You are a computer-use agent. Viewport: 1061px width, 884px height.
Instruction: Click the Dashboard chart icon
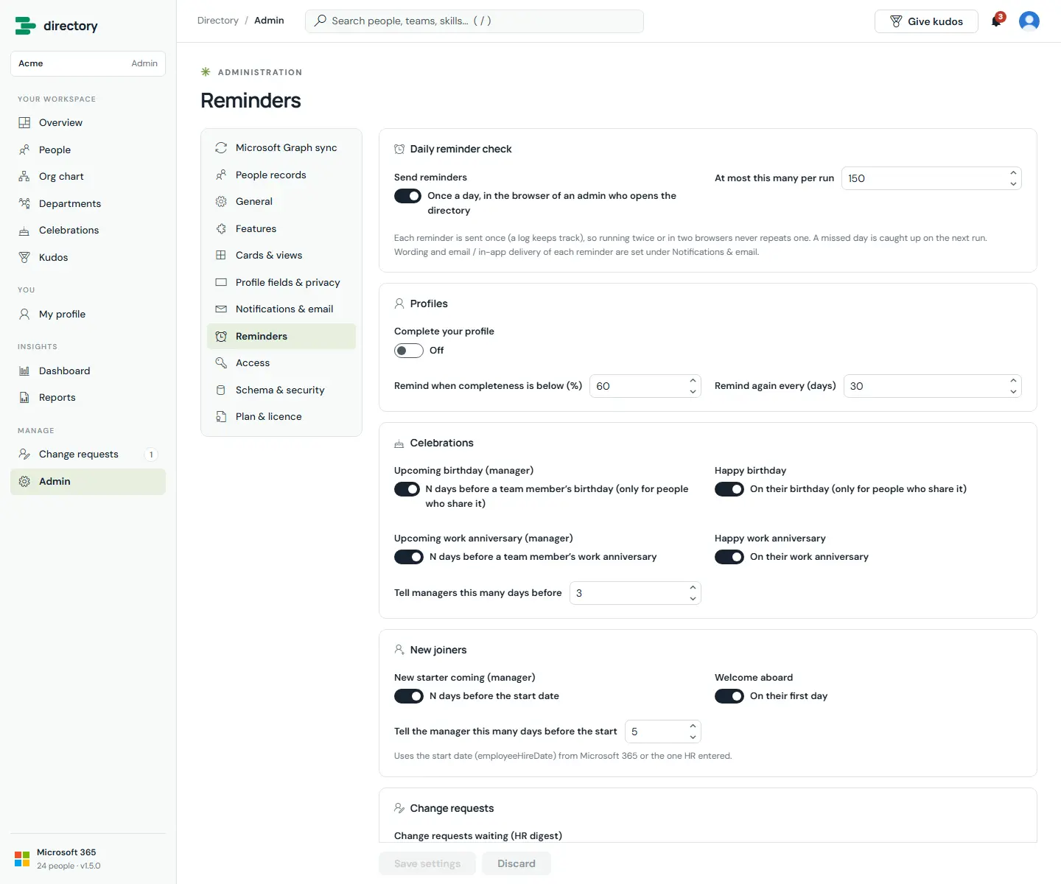point(24,371)
